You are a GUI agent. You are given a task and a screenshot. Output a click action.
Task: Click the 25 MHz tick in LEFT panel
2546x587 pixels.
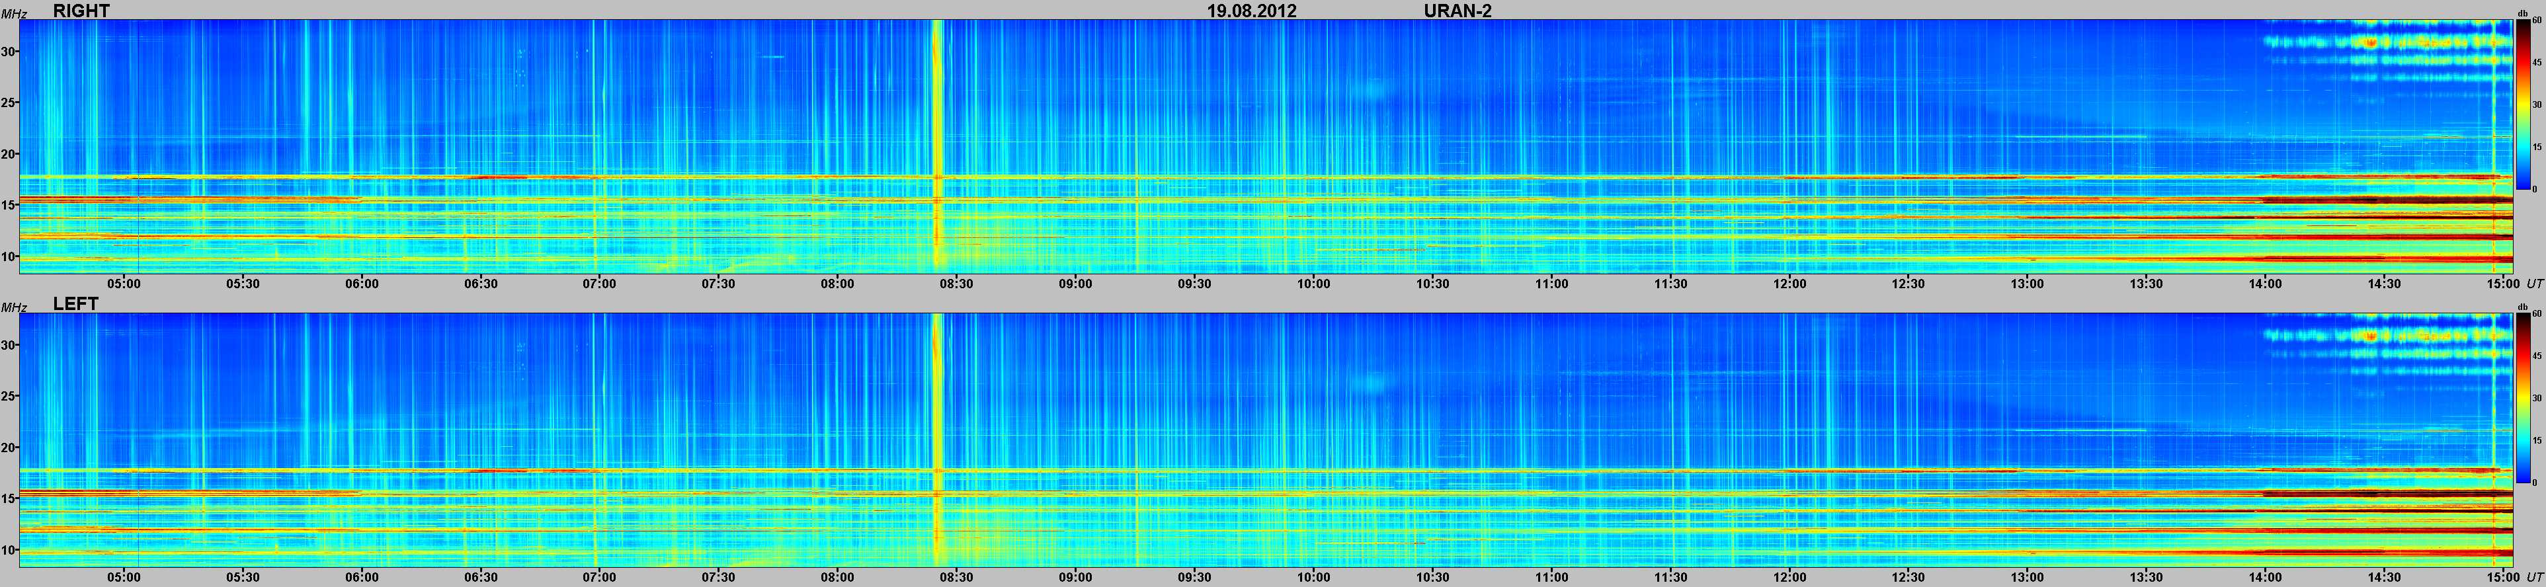coord(10,396)
